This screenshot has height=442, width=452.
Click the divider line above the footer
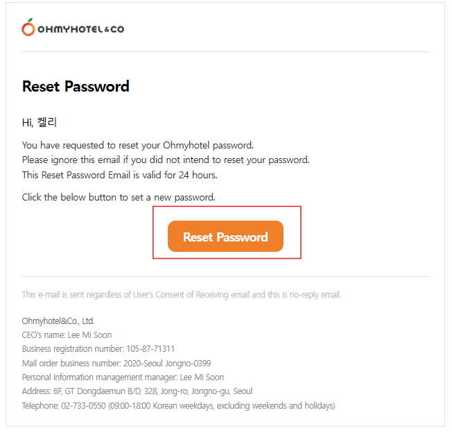(x=225, y=277)
